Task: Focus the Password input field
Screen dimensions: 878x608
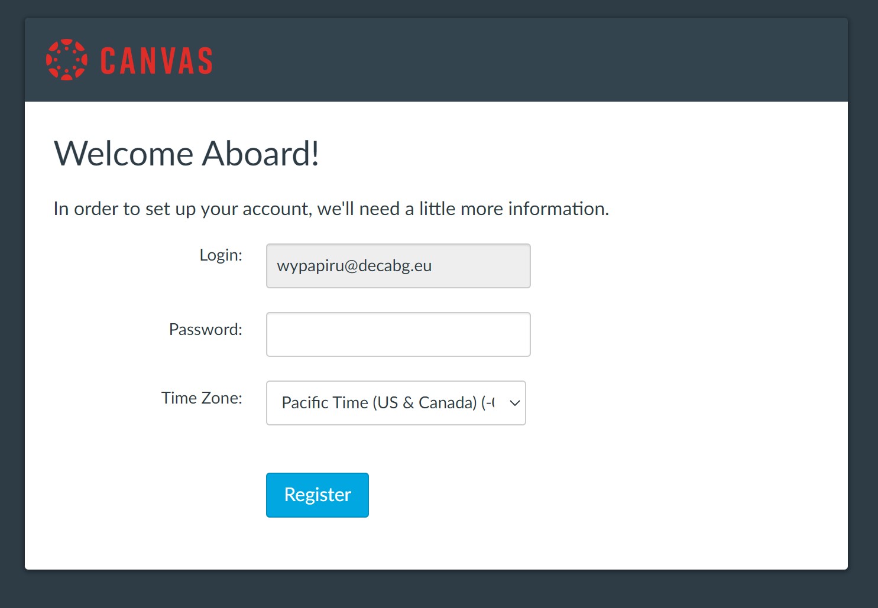Action: point(398,334)
